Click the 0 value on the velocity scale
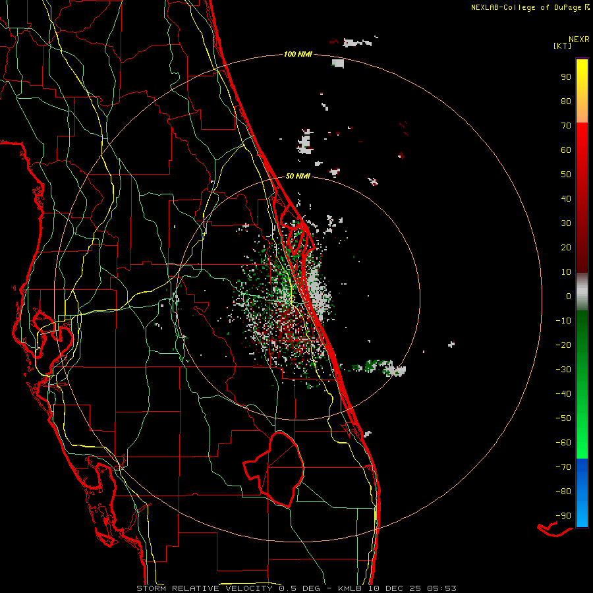The image size is (593, 593). [x=569, y=296]
